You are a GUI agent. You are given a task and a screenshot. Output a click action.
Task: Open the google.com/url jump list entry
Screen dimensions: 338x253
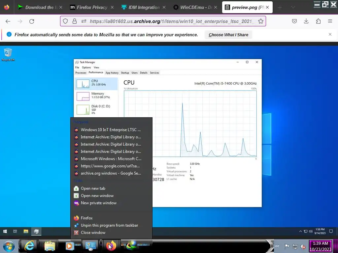tap(111, 166)
